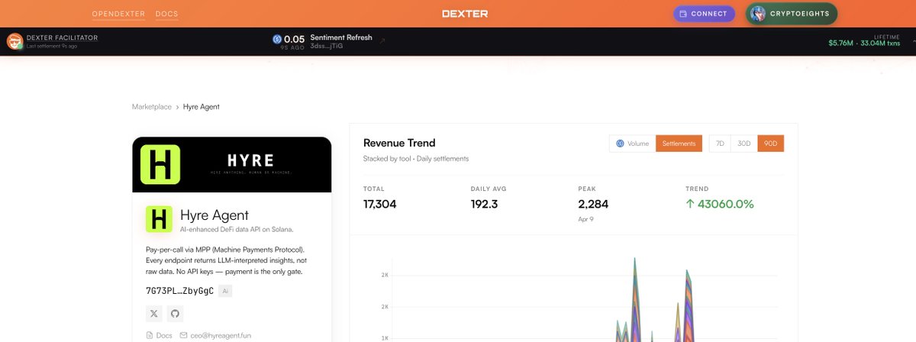This screenshot has width=916, height=342.
Task: Click the DAILY AVG value 192.3
Action: (x=484, y=205)
